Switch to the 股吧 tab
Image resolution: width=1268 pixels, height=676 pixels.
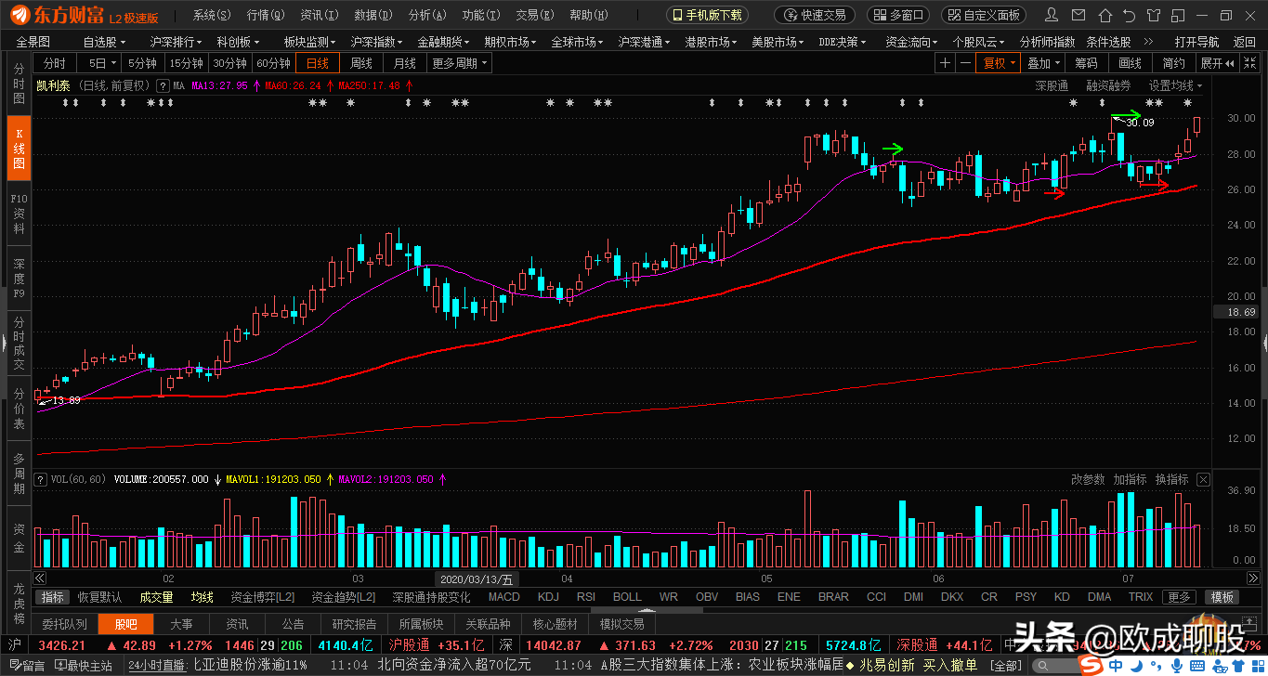coord(124,624)
